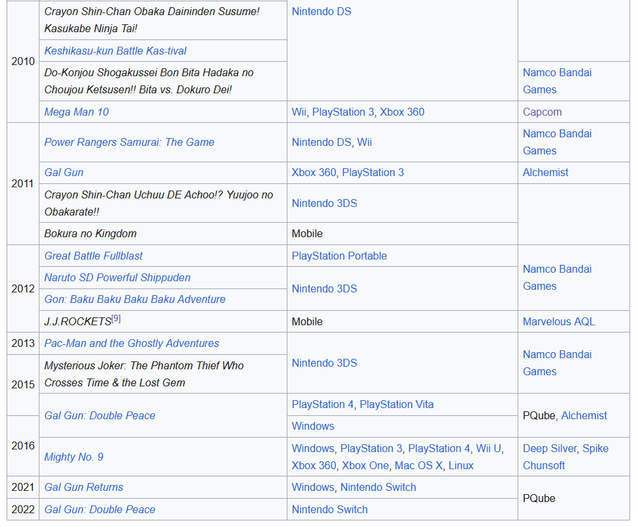Click Nintendo Switch in the 2022 row

pos(330,509)
